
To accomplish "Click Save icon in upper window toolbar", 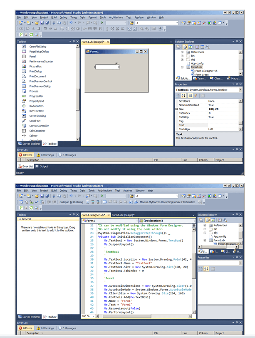I will pyautogui.click(x=42, y=23).
